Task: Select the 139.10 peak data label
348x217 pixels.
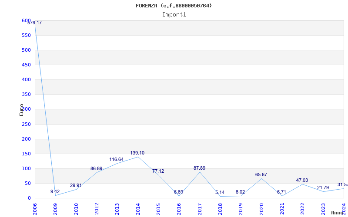Action: pyautogui.click(x=137, y=153)
